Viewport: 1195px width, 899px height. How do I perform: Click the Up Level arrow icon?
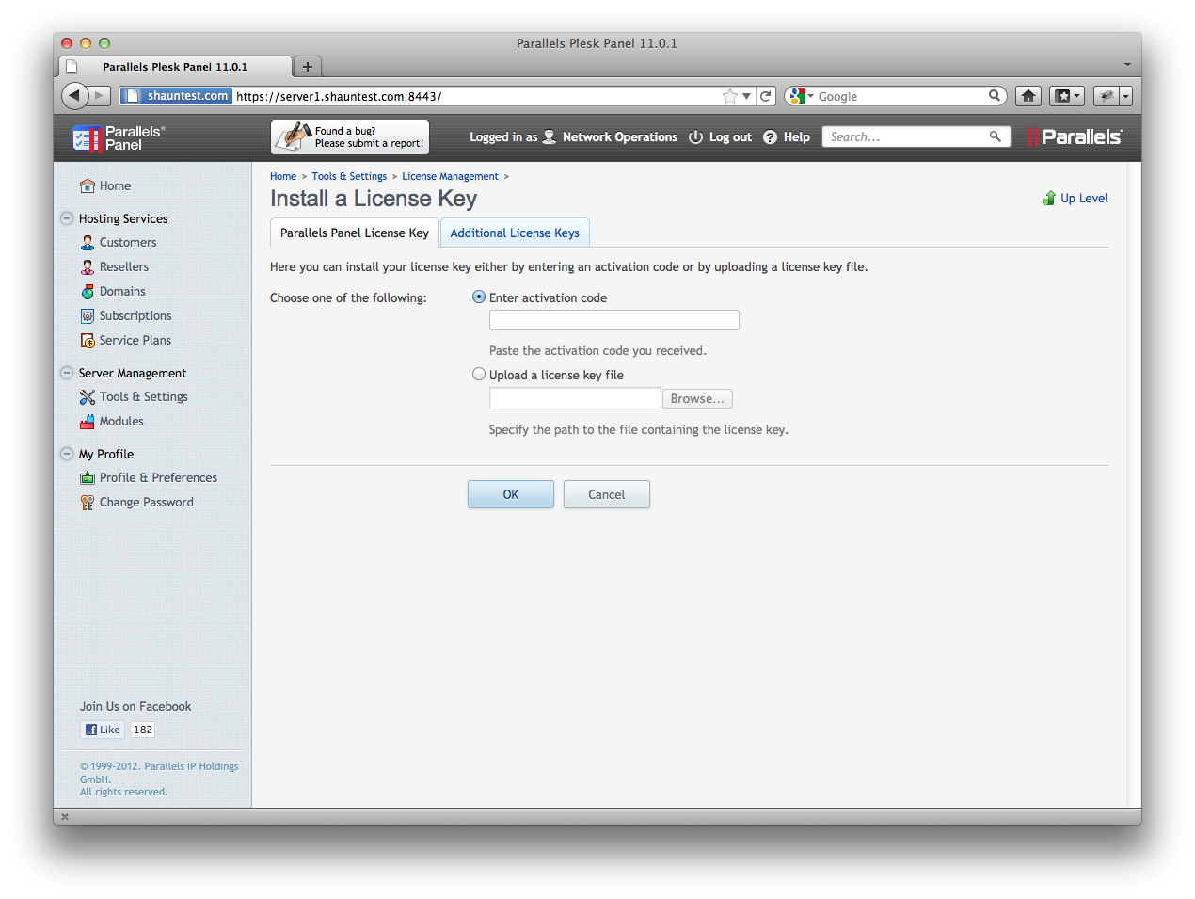[1048, 199]
